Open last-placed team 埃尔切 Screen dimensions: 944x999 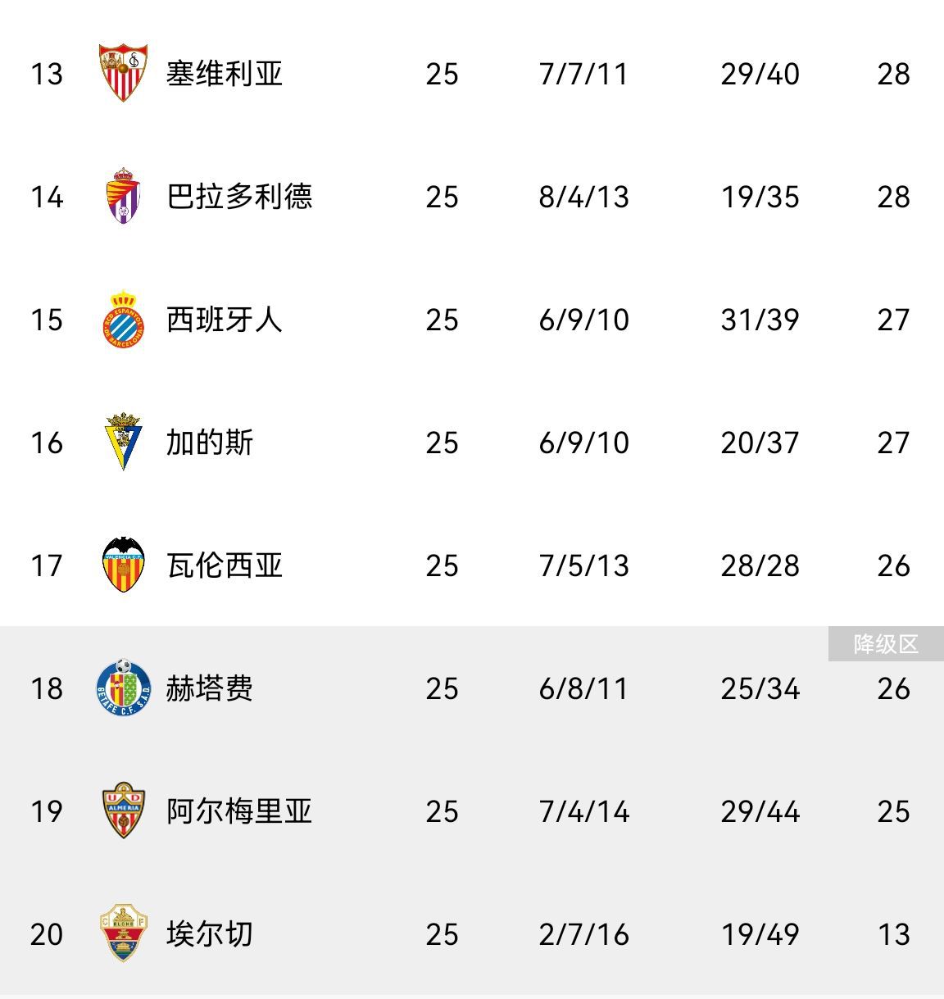(209, 934)
